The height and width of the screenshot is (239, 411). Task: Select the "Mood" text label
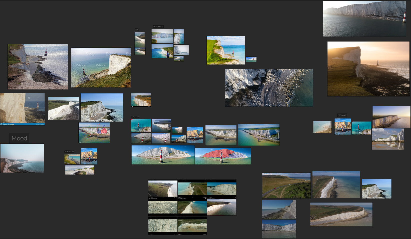(19, 138)
